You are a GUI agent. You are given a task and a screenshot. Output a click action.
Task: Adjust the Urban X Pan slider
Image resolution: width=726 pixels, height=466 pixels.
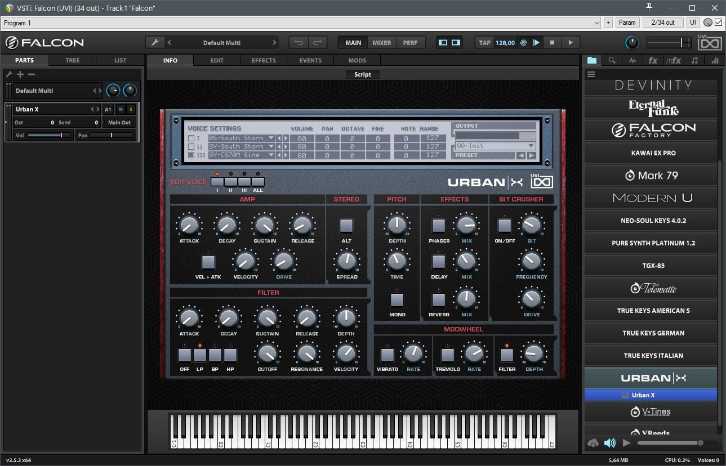tap(112, 135)
